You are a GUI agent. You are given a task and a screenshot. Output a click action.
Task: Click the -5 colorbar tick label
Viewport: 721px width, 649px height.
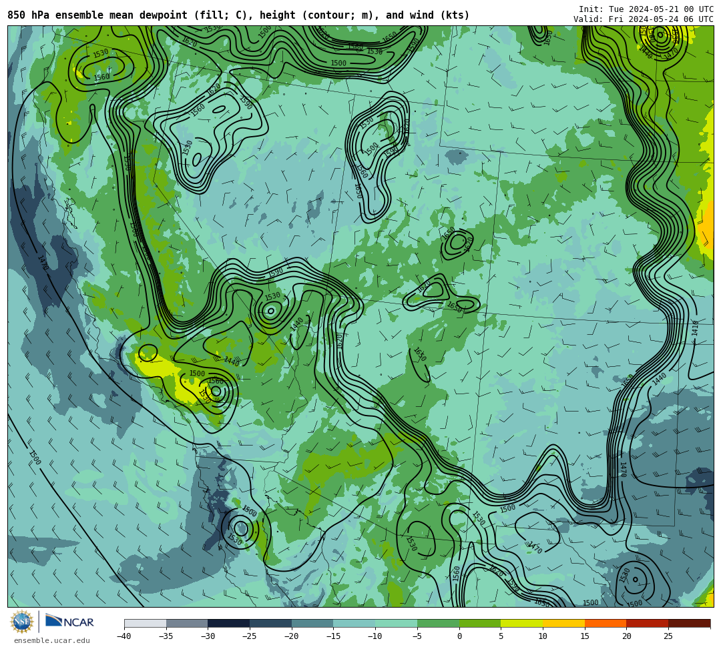[417, 636]
